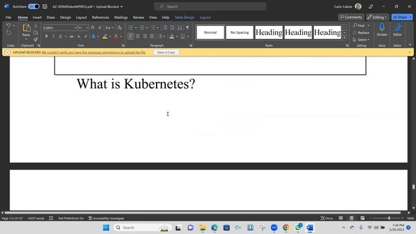Increase font size with larger A
The height and width of the screenshot is (234, 416).
coord(92,27)
